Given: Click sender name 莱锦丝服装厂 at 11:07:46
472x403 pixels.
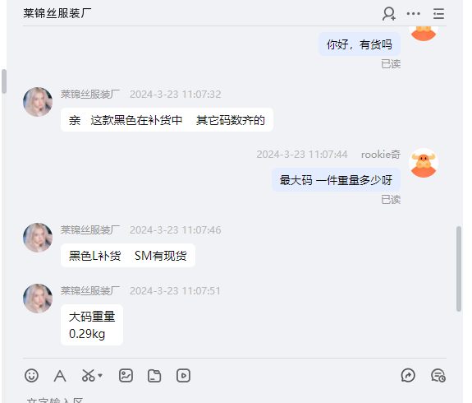Looking at the screenshot, I should (x=90, y=230).
